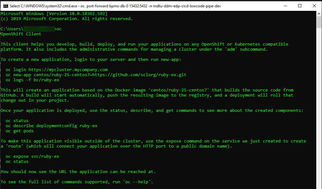Click the 'OpenShift Client' heading line
This screenshot has width=322, height=189.
click(x=21, y=34)
